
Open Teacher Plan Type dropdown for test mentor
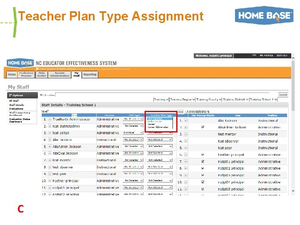tap(160, 160)
